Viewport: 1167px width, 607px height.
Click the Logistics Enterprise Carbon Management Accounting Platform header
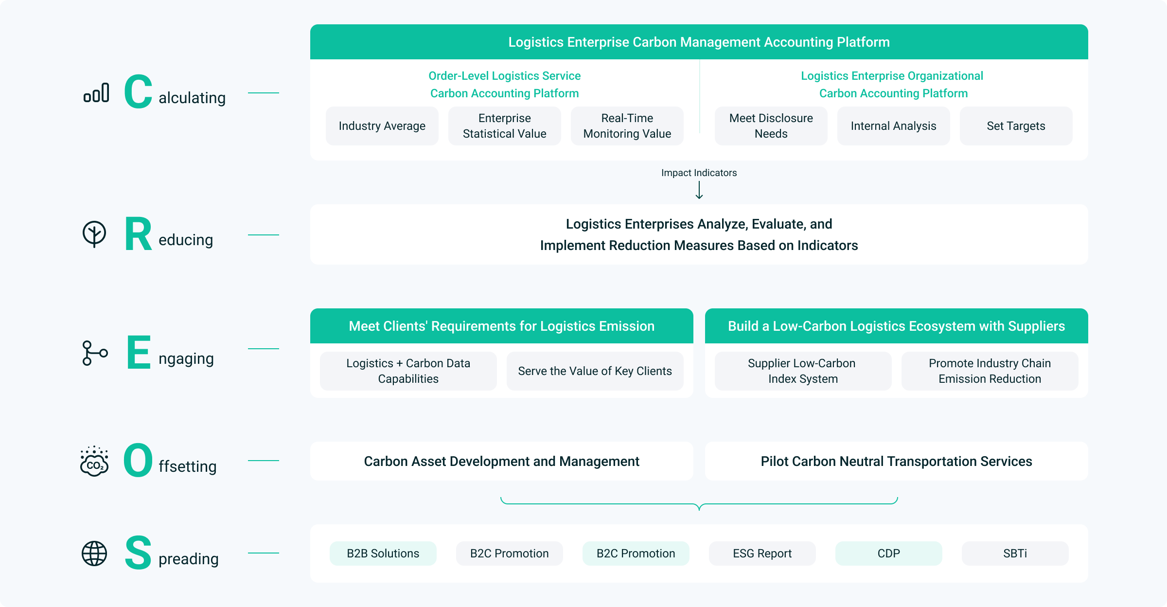coord(699,42)
